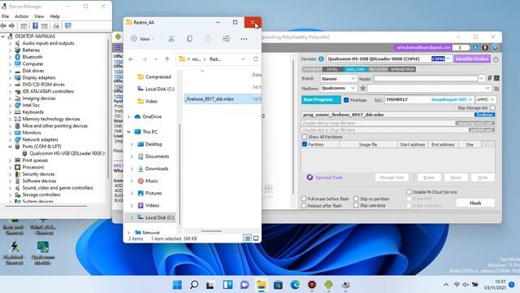The width and height of the screenshot is (520, 293).
Task: Enable Reboot after flash
Action: point(304,206)
